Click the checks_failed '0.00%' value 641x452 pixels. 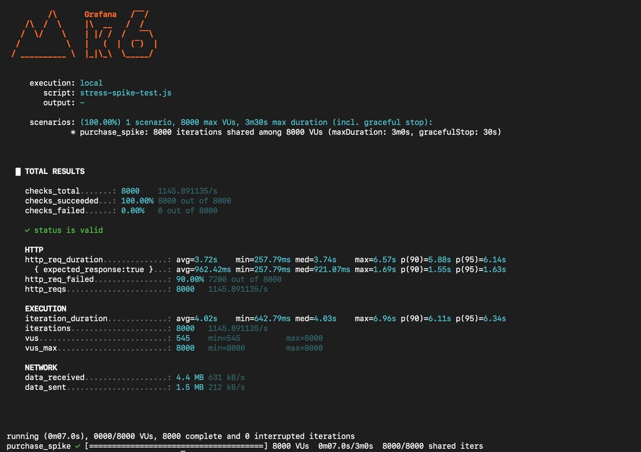(132, 210)
